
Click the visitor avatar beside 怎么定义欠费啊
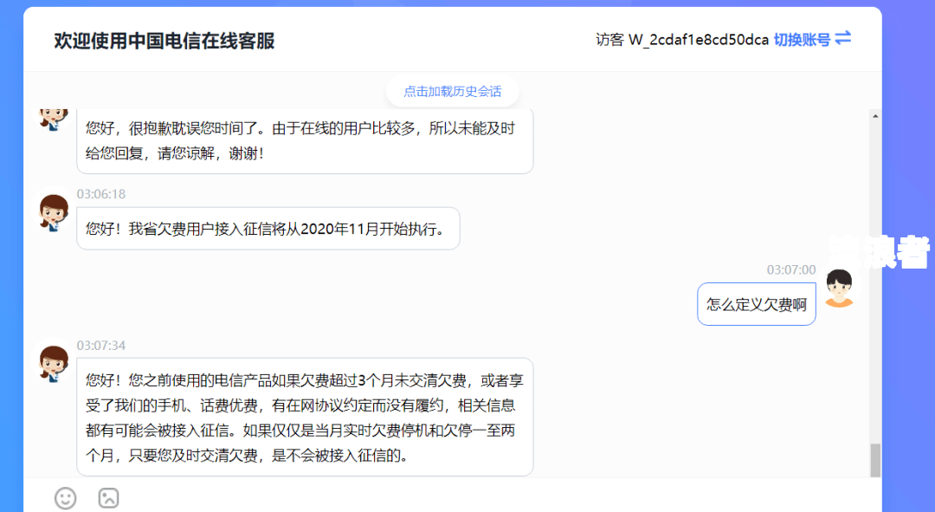pyautogui.click(x=839, y=288)
